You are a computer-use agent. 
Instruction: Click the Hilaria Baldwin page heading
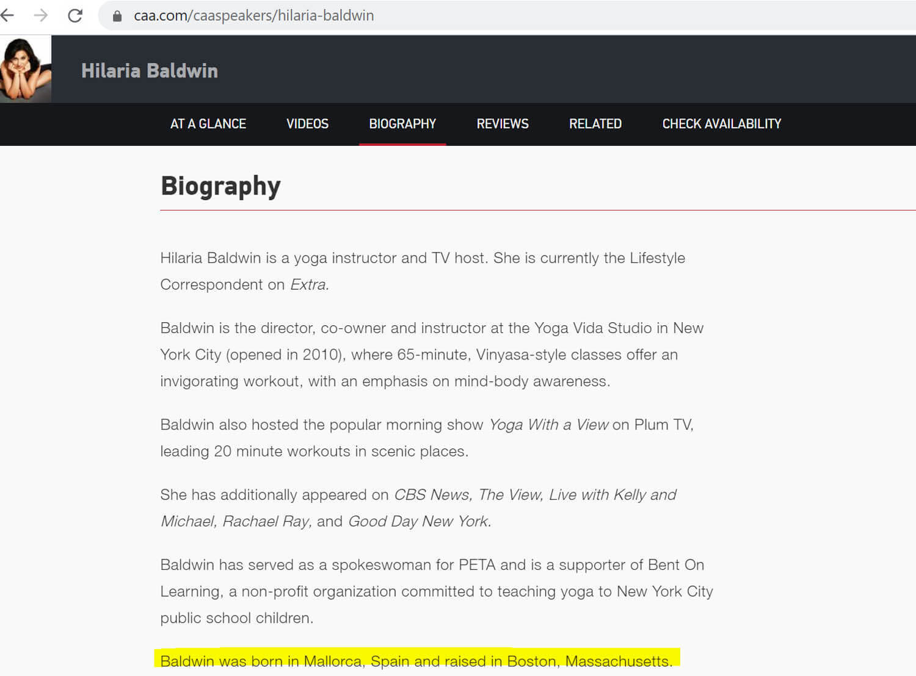click(x=149, y=71)
